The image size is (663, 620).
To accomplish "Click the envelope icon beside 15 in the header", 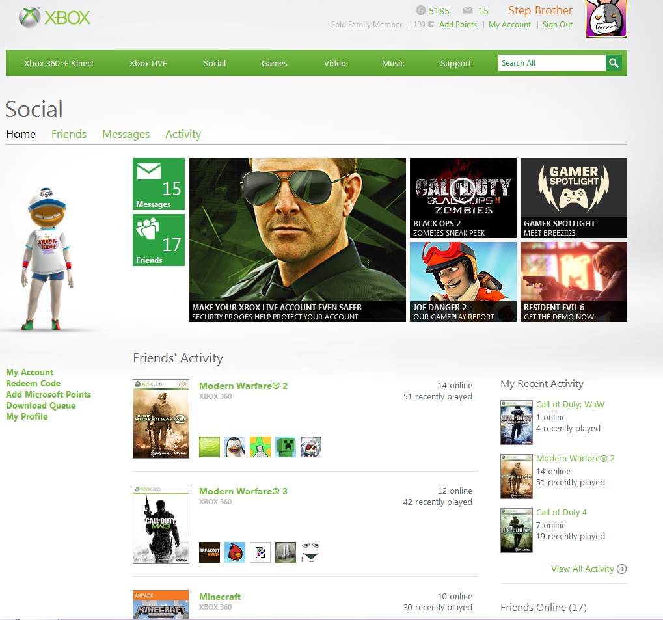I will (x=467, y=10).
